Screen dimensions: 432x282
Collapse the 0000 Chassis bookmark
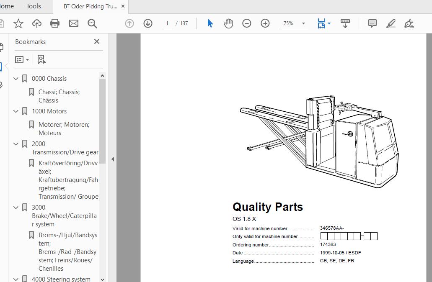tap(16, 79)
